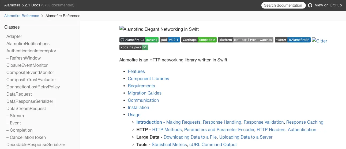Open CompositeTrustEvaluator in sidebar

click(31, 80)
